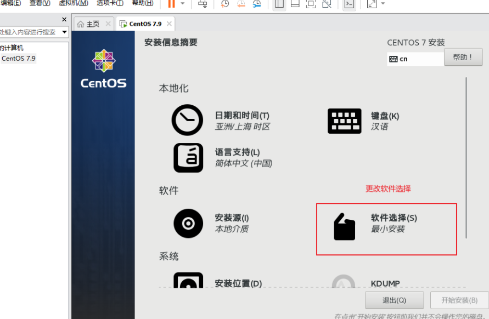
Task: Expand the library search filter dropdown
Action: pyautogui.click(x=65, y=32)
